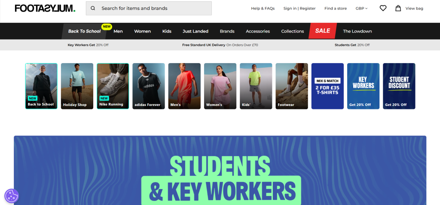Click Find a store link
Viewport: 440px width, 205px height.
coord(336,9)
